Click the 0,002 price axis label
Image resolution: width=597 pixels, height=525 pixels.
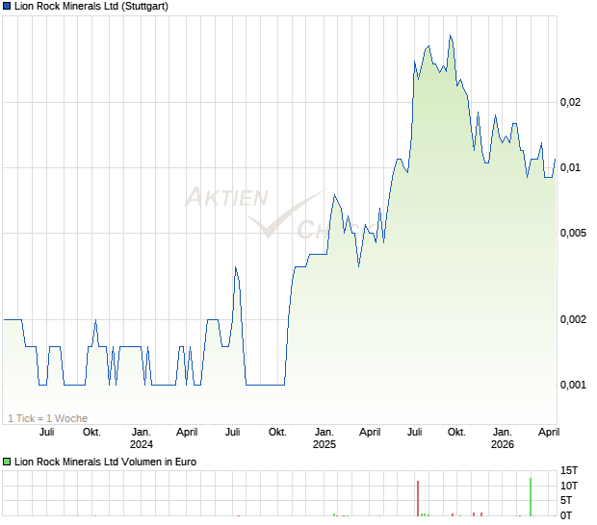pyautogui.click(x=573, y=319)
